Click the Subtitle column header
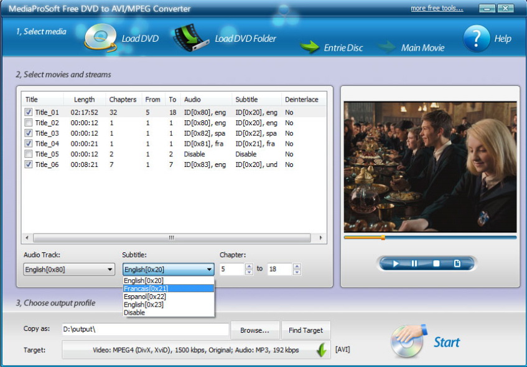This screenshot has height=367, width=527. 256,99
